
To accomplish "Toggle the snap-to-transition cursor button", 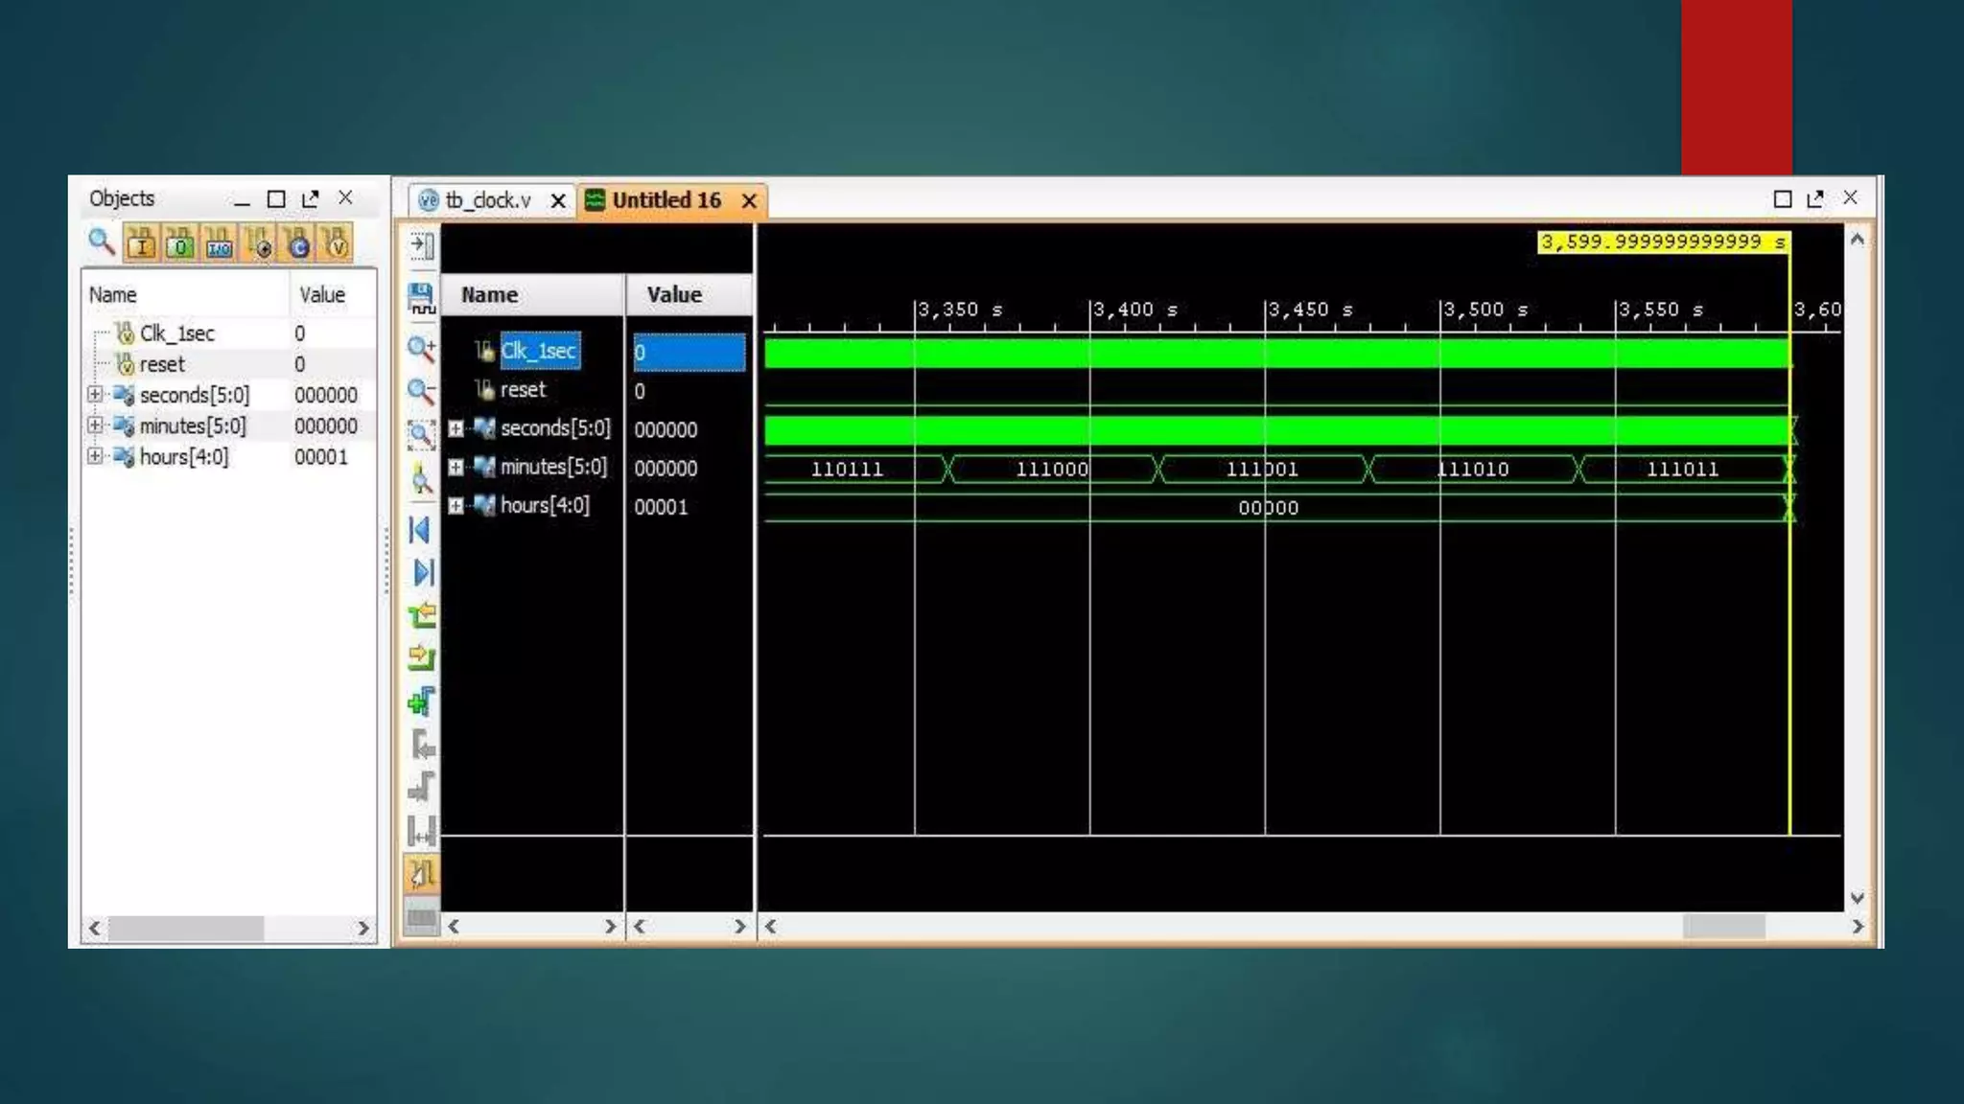I will coord(422,874).
